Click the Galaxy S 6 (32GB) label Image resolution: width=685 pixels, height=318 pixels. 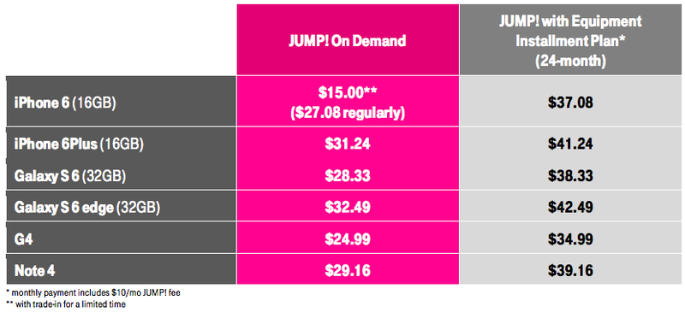tap(70, 176)
